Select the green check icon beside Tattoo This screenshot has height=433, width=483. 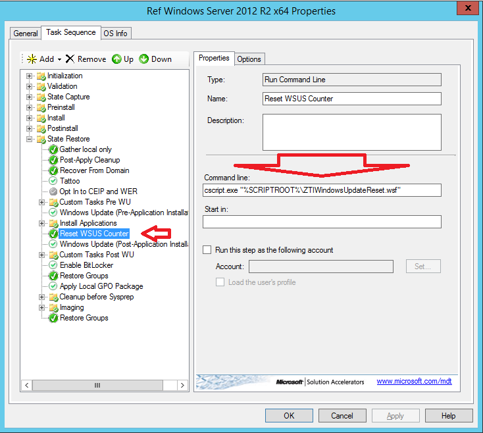coord(53,181)
